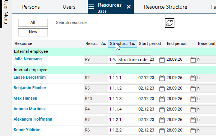Open Alexandra Hoffmann resource link
This screenshot has width=216, height=136.
pyautogui.click(x=33, y=119)
